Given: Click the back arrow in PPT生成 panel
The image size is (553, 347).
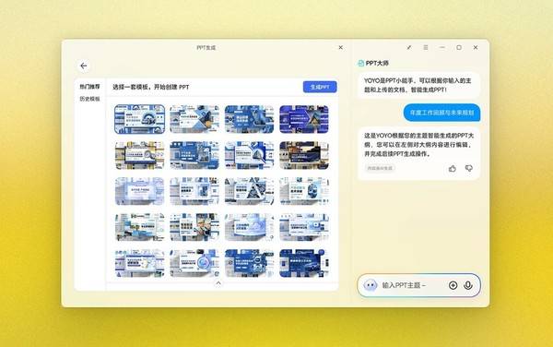Looking at the screenshot, I should click(x=84, y=66).
